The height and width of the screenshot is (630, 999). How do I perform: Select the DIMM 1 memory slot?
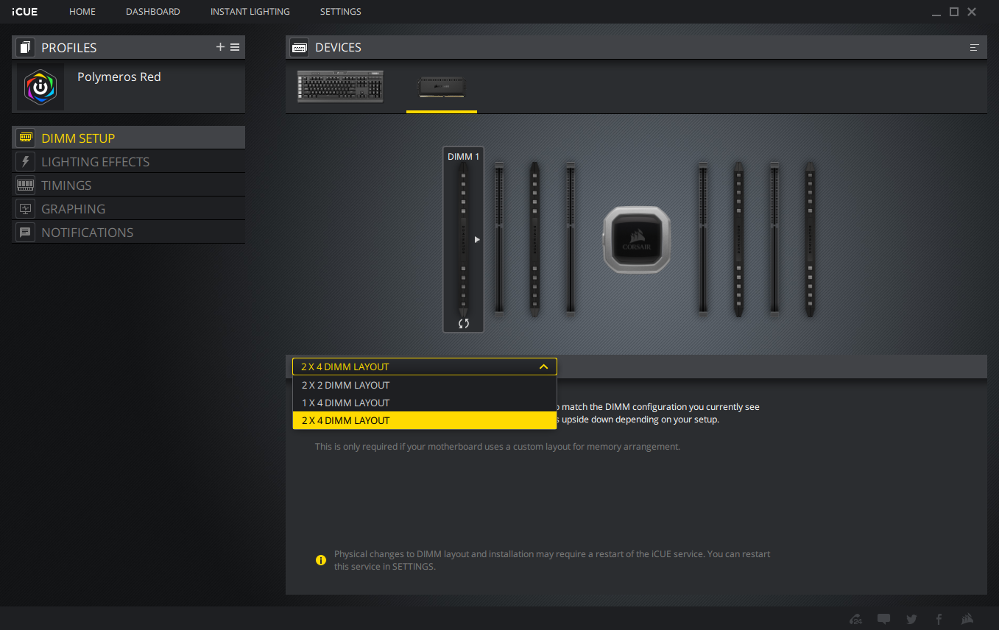[x=463, y=239]
